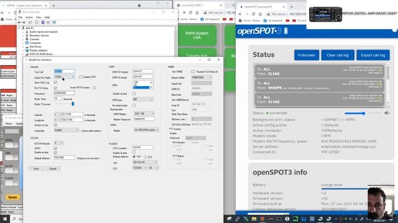Click the taskbar search magnifier icon

(x=14, y=219)
